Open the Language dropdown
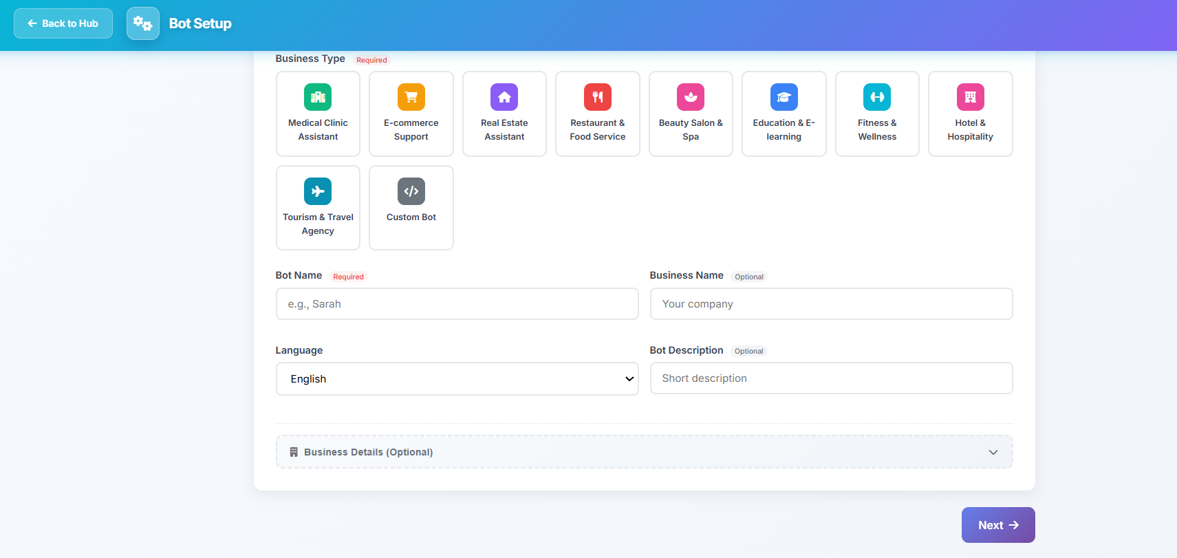 coord(457,379)
